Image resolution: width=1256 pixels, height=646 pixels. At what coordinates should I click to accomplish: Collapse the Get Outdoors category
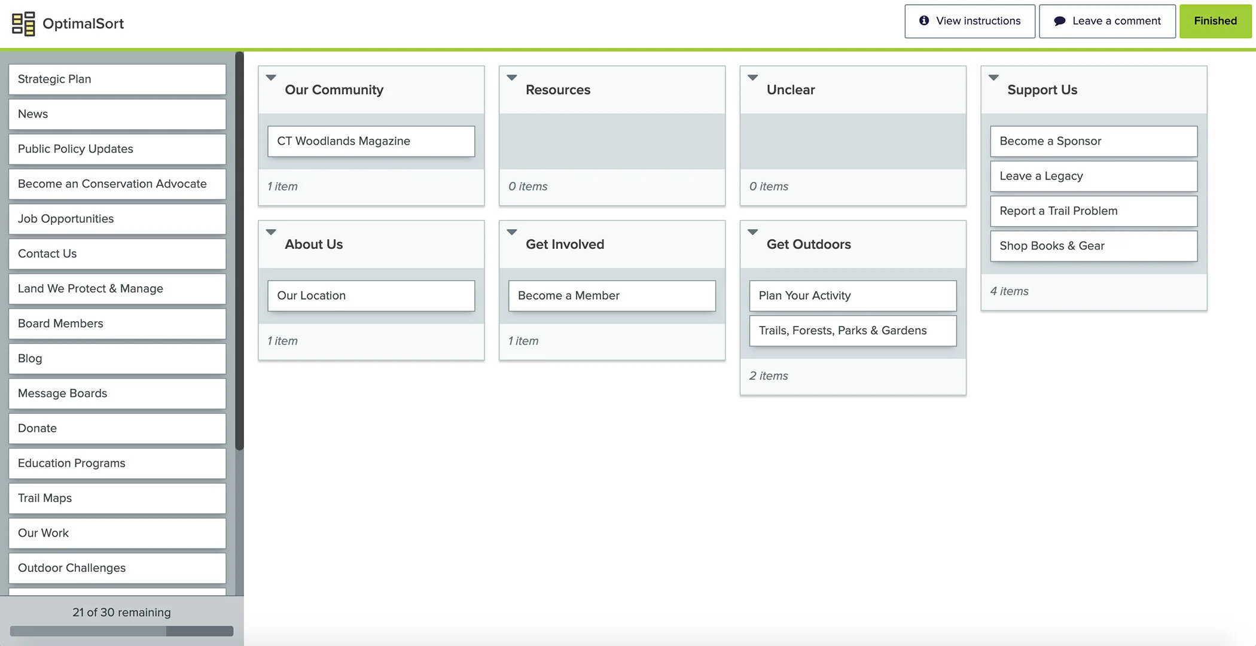[x=753, y=232]
